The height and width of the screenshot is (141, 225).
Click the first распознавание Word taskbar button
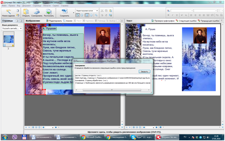click(x=42, y=137)
